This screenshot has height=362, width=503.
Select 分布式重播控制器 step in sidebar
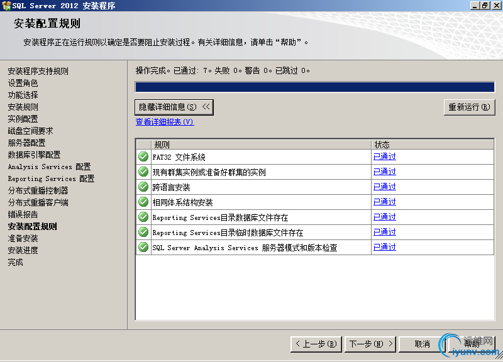[x=38, y=190]
